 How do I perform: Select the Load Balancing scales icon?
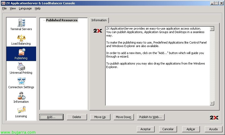pyautogui.click(x=21, y=38)
